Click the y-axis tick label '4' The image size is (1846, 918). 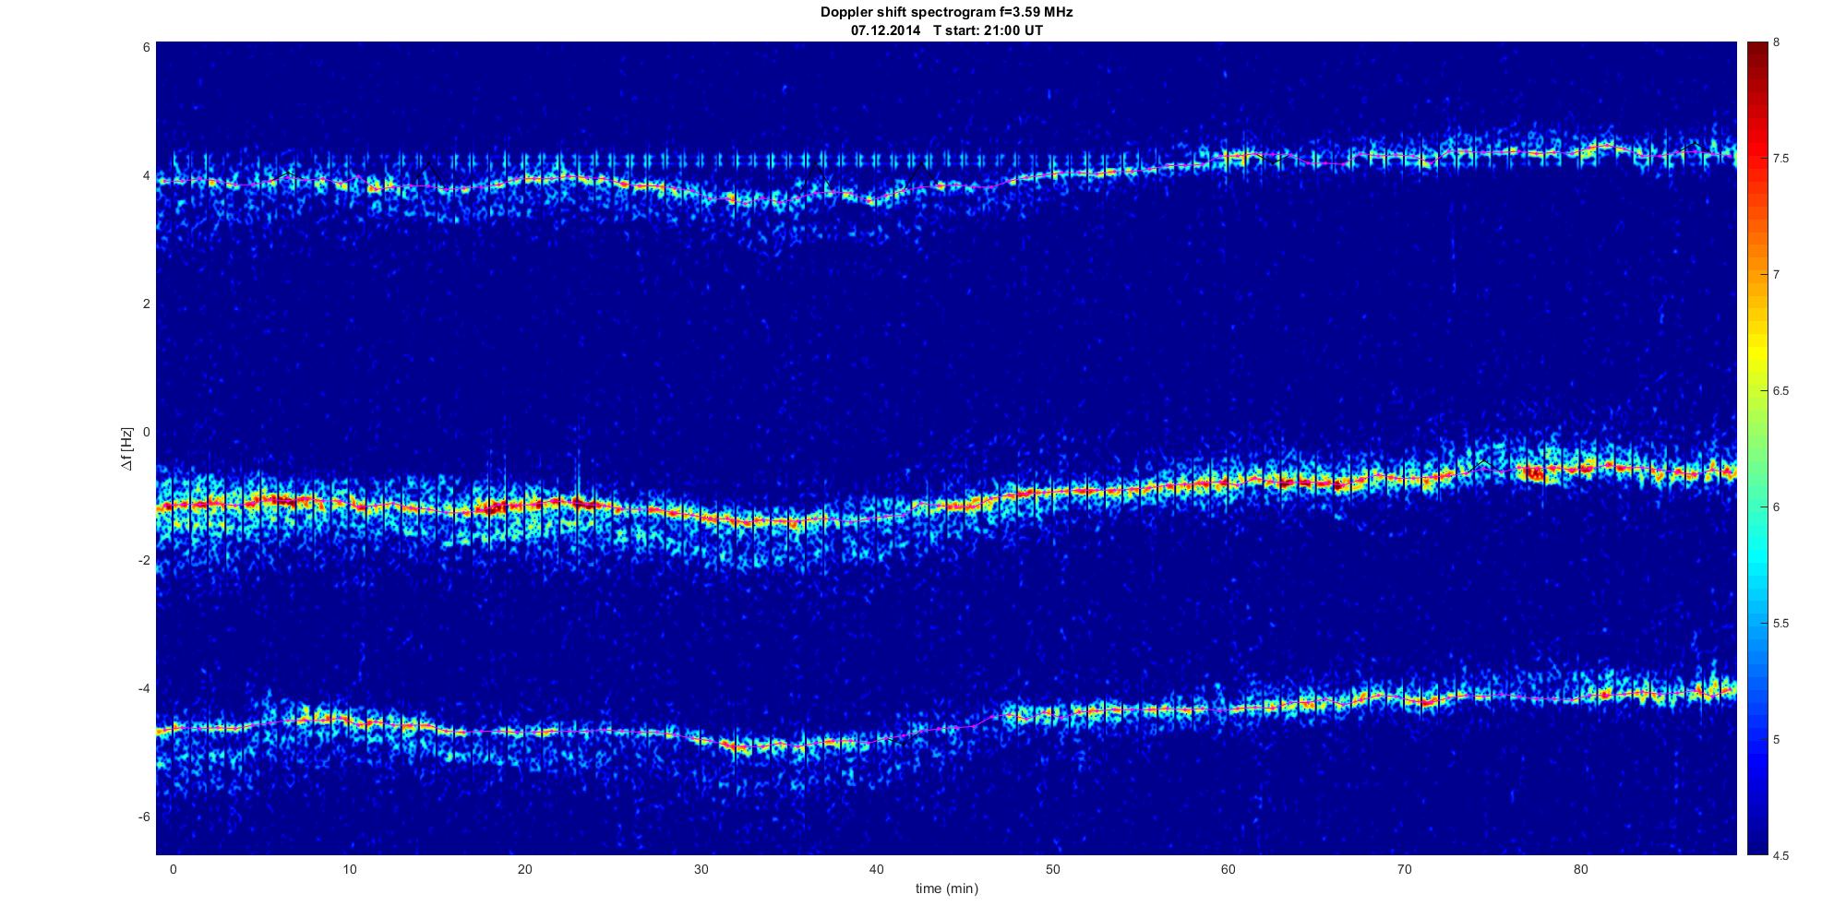(x=146, y=175)
